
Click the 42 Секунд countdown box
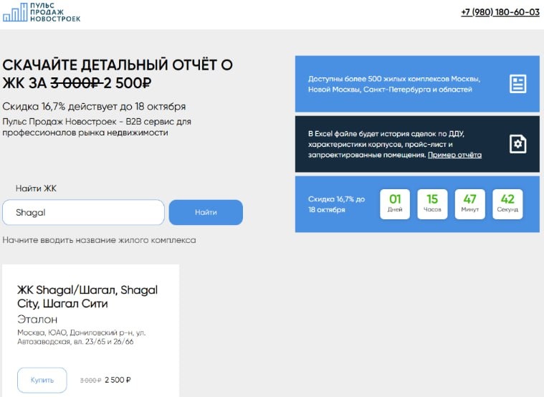[x=507, y=204]
